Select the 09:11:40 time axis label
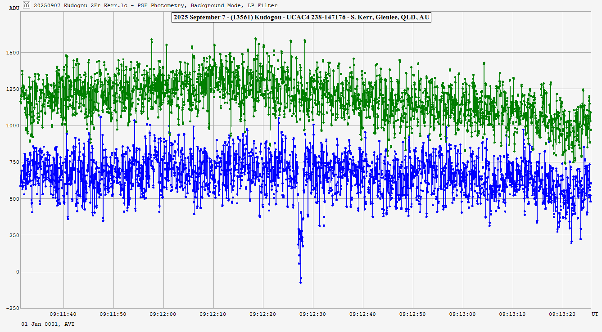This screenshot has width=602, height=332. (63, 314)
